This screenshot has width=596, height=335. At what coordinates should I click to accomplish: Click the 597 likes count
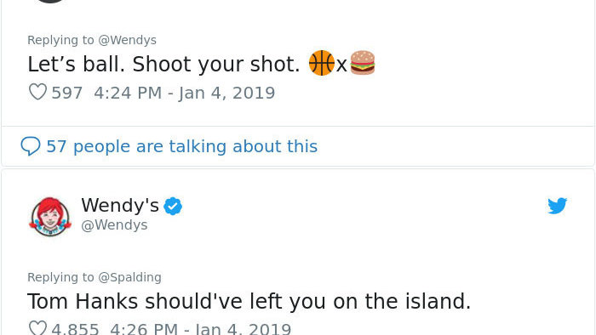point(67,93)
